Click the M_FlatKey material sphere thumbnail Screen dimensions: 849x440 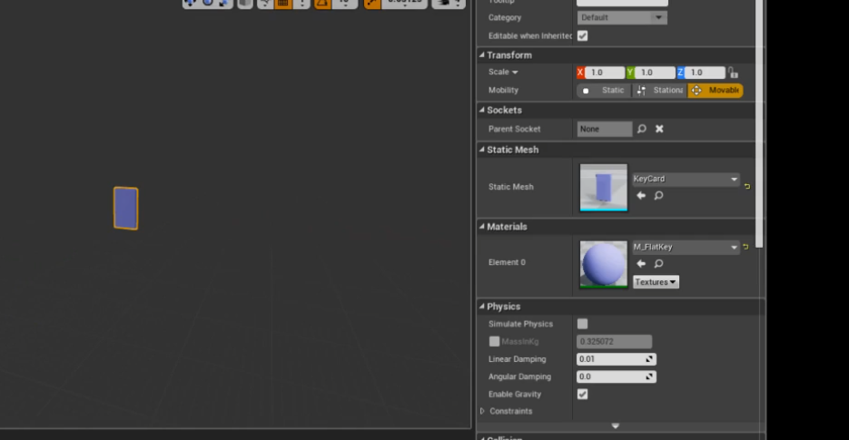pos(603,264)
